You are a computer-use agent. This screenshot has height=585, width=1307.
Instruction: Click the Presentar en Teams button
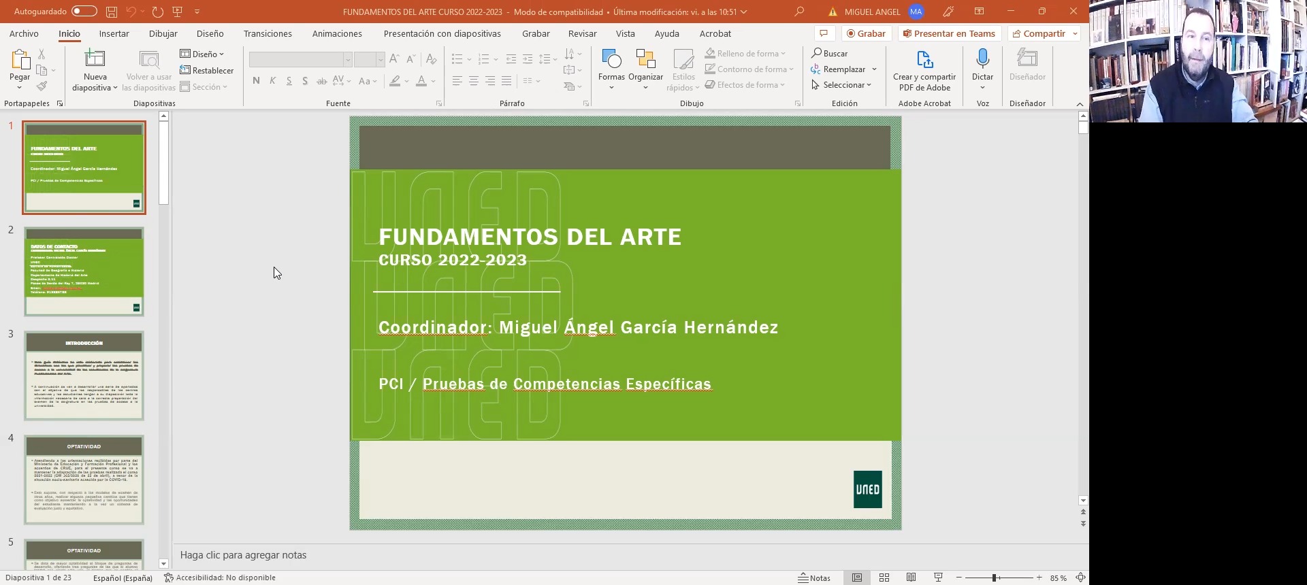tap(949, 33)
